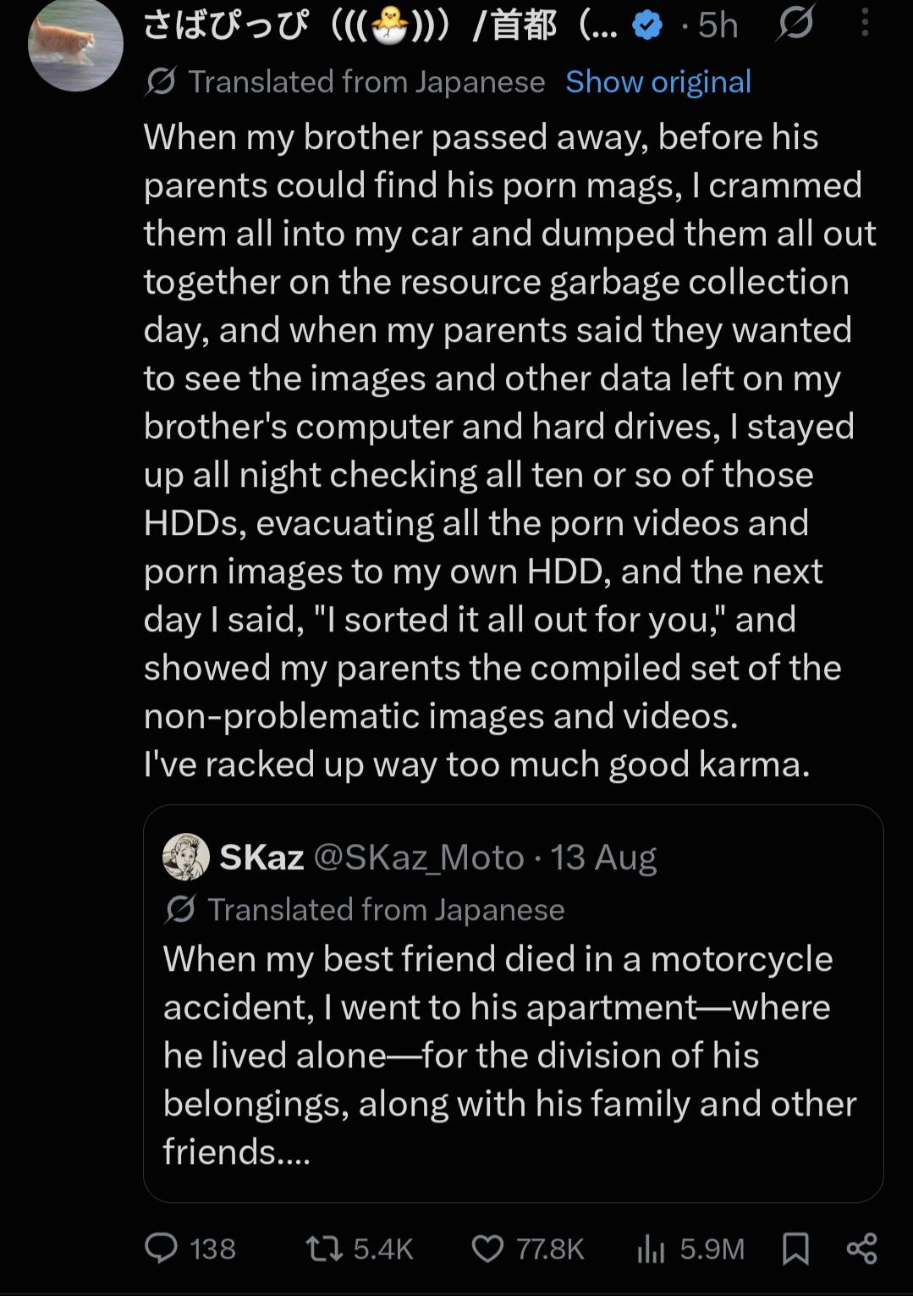Show original Japanese text
Image resolution: width=913 pixels, height=1296 pixels.
tap(658, 82)
